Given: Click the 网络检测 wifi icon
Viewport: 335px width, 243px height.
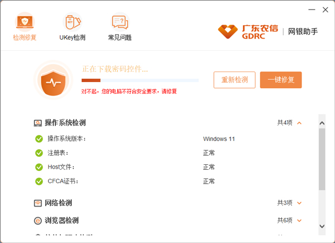Looking at the screenshot, I should [38, 203].
